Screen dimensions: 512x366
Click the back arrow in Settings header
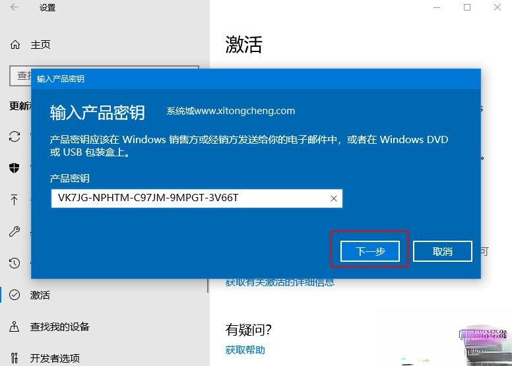15,8
